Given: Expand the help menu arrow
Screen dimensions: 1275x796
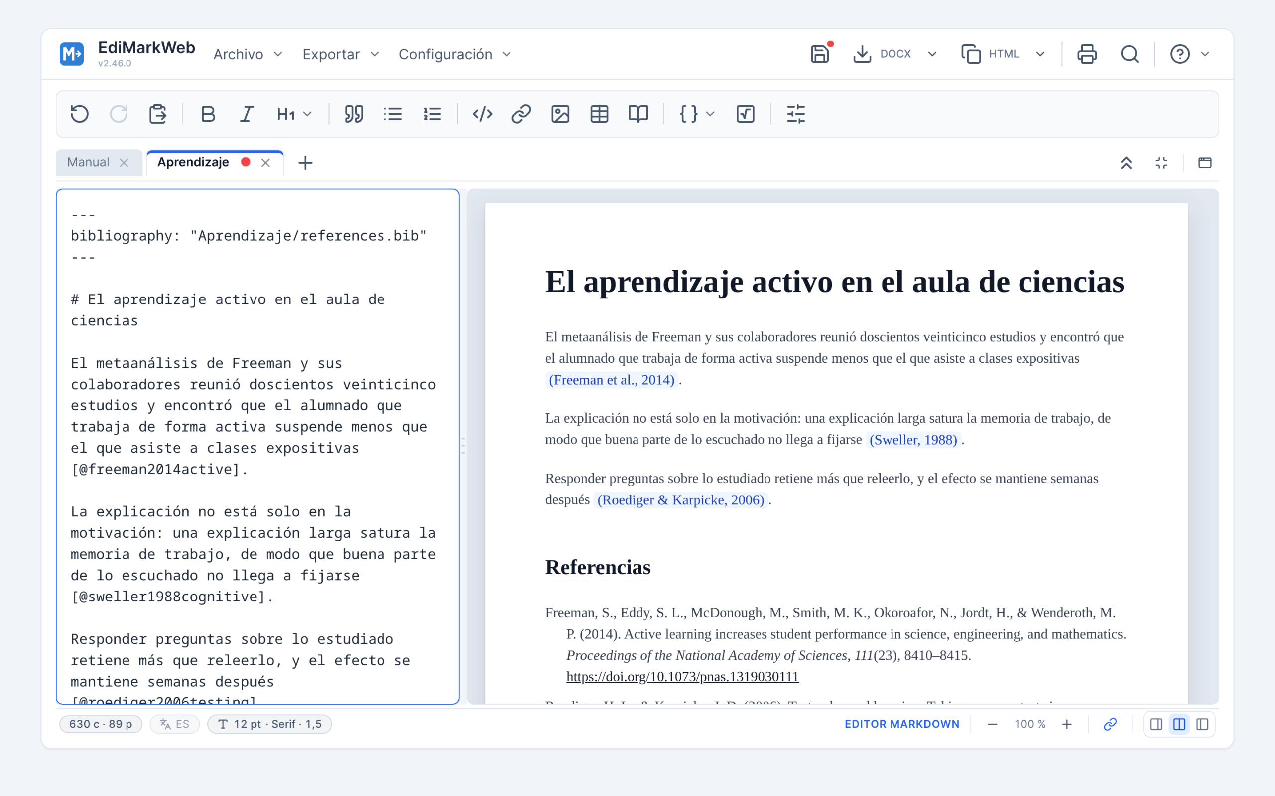Looking at the screenshot, I should (1205, 54).
